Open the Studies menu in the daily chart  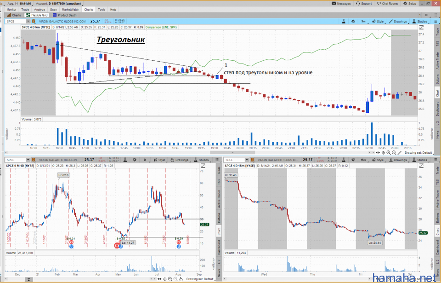pyautogui.click(x=201, y=160)
